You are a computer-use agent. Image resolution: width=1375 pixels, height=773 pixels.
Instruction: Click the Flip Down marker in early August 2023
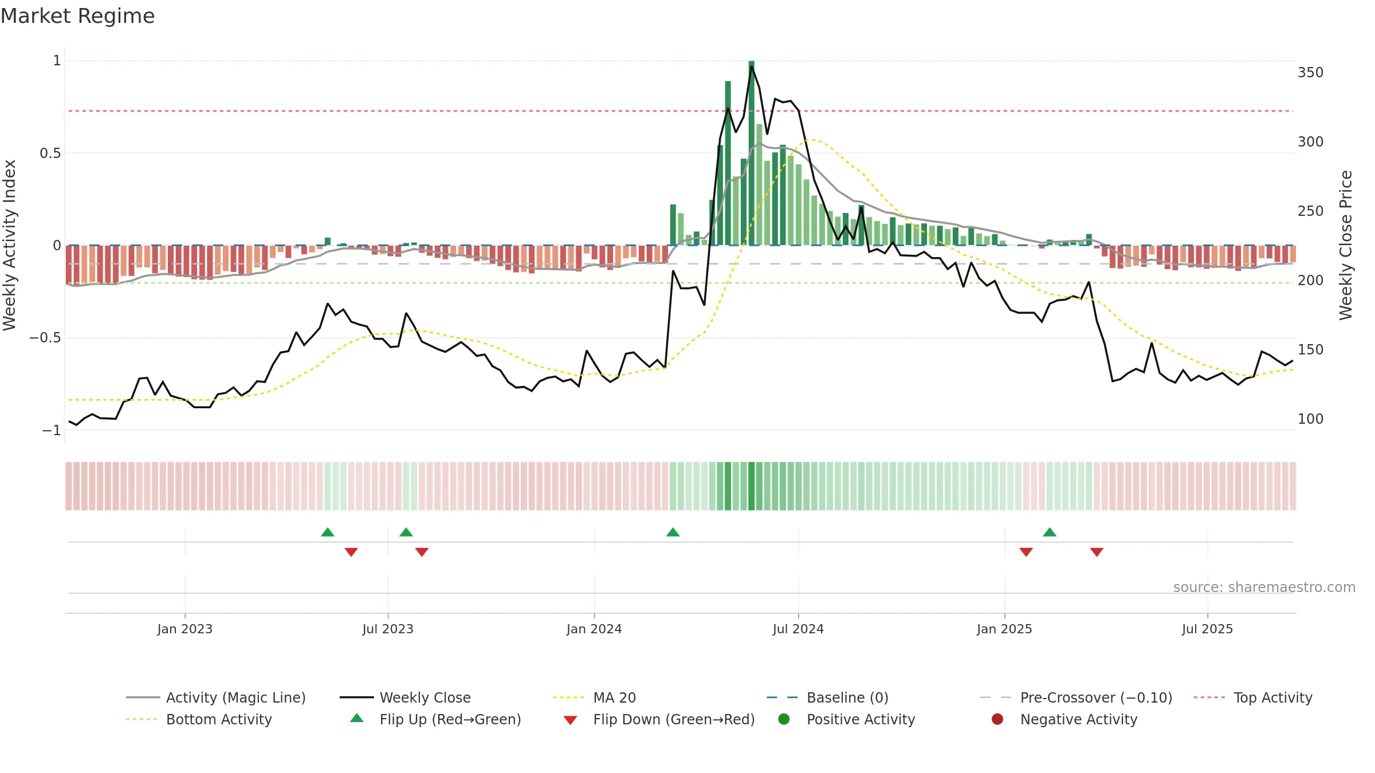tap(422, 552)
